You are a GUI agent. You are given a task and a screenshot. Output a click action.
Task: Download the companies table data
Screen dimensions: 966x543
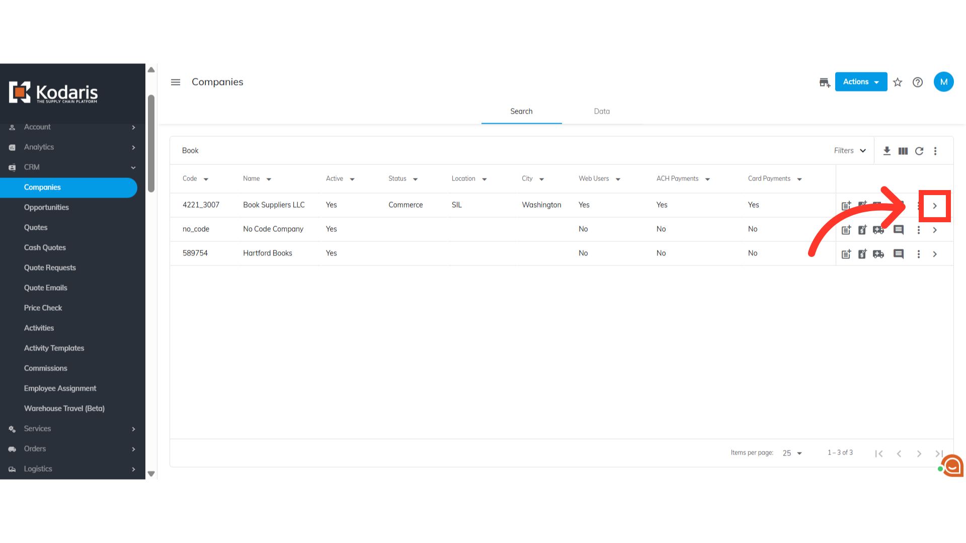[887, 151]
